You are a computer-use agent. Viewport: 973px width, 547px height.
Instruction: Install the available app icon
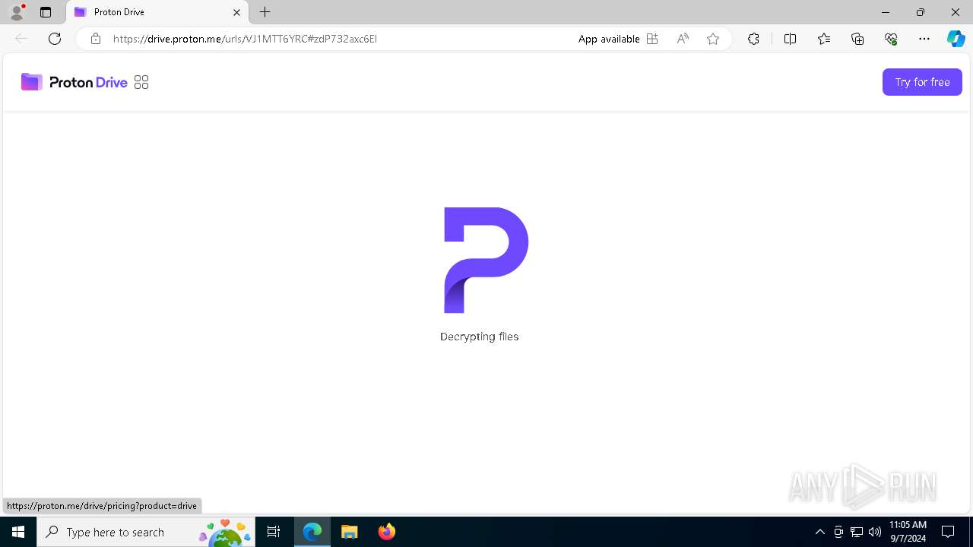[652, 39]
